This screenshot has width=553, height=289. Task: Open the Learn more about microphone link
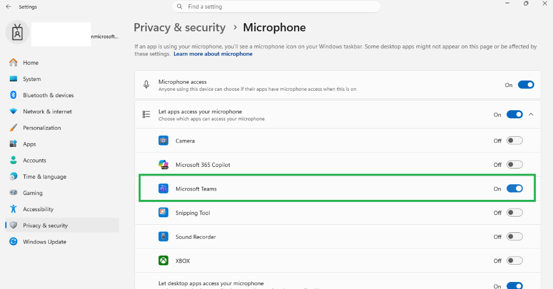(x=213, y=53)
